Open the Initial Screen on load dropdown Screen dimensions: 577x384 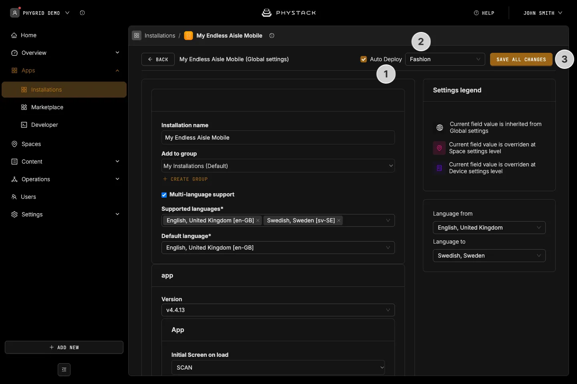point(278,368)
